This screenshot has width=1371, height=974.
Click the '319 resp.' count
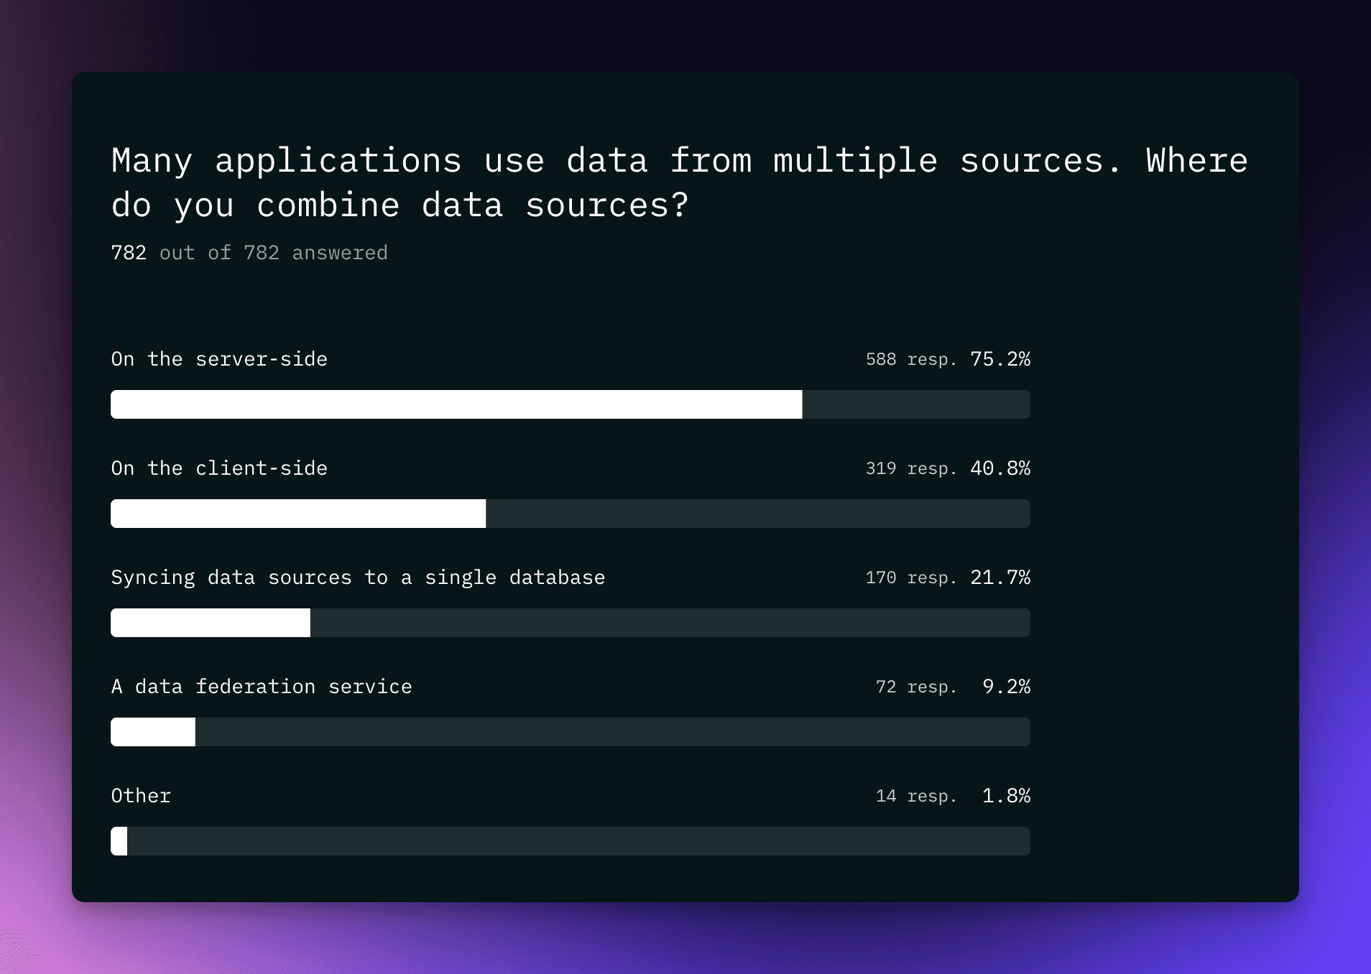point(911,468)
